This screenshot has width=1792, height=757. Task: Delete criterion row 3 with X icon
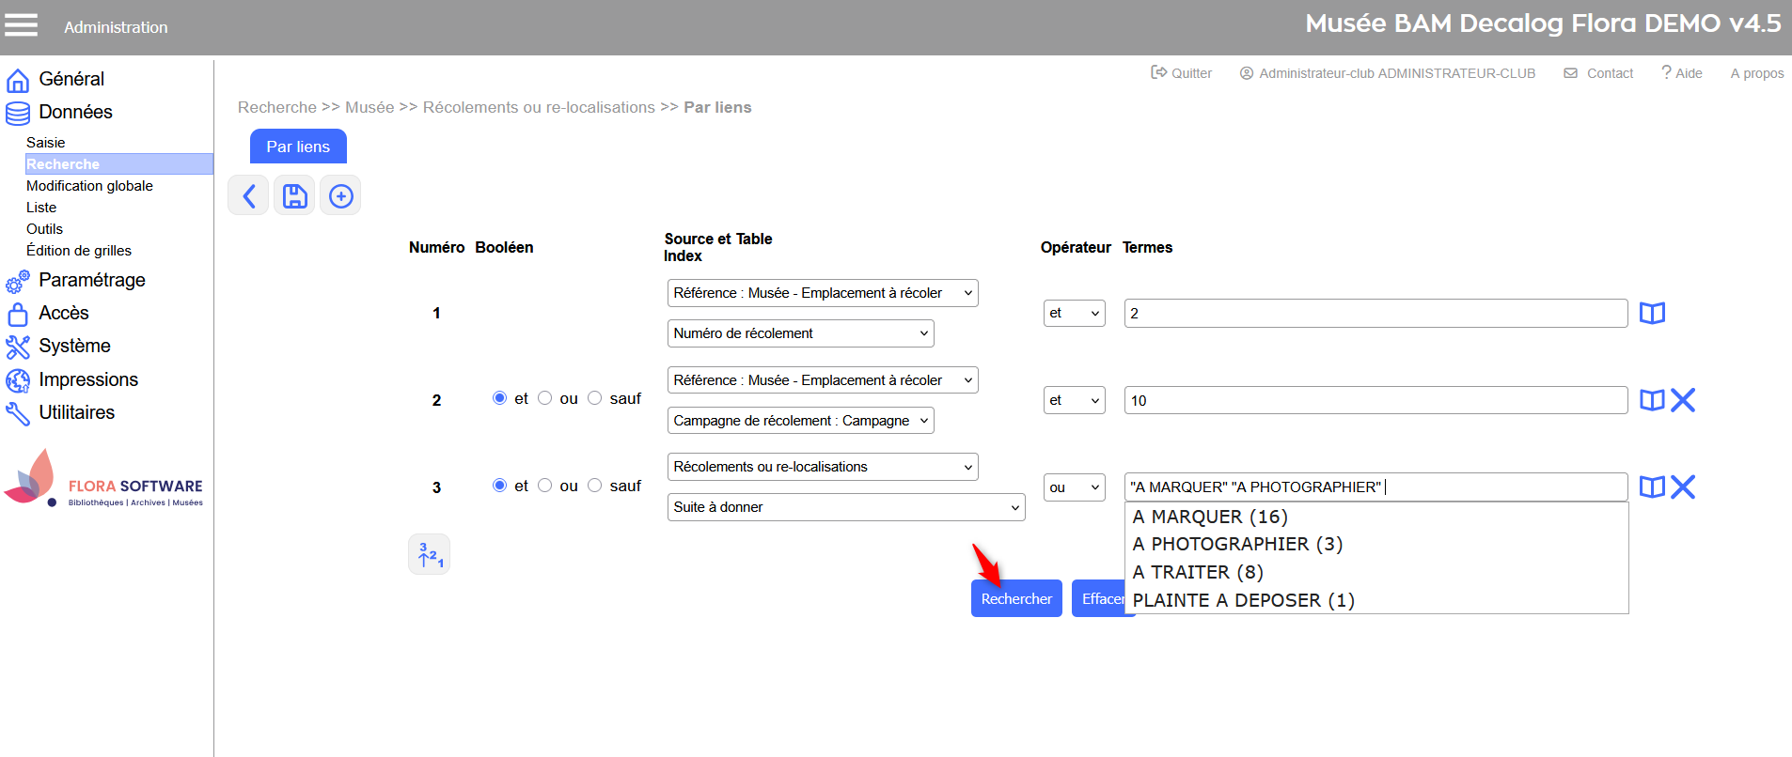tap(1683, 487)
